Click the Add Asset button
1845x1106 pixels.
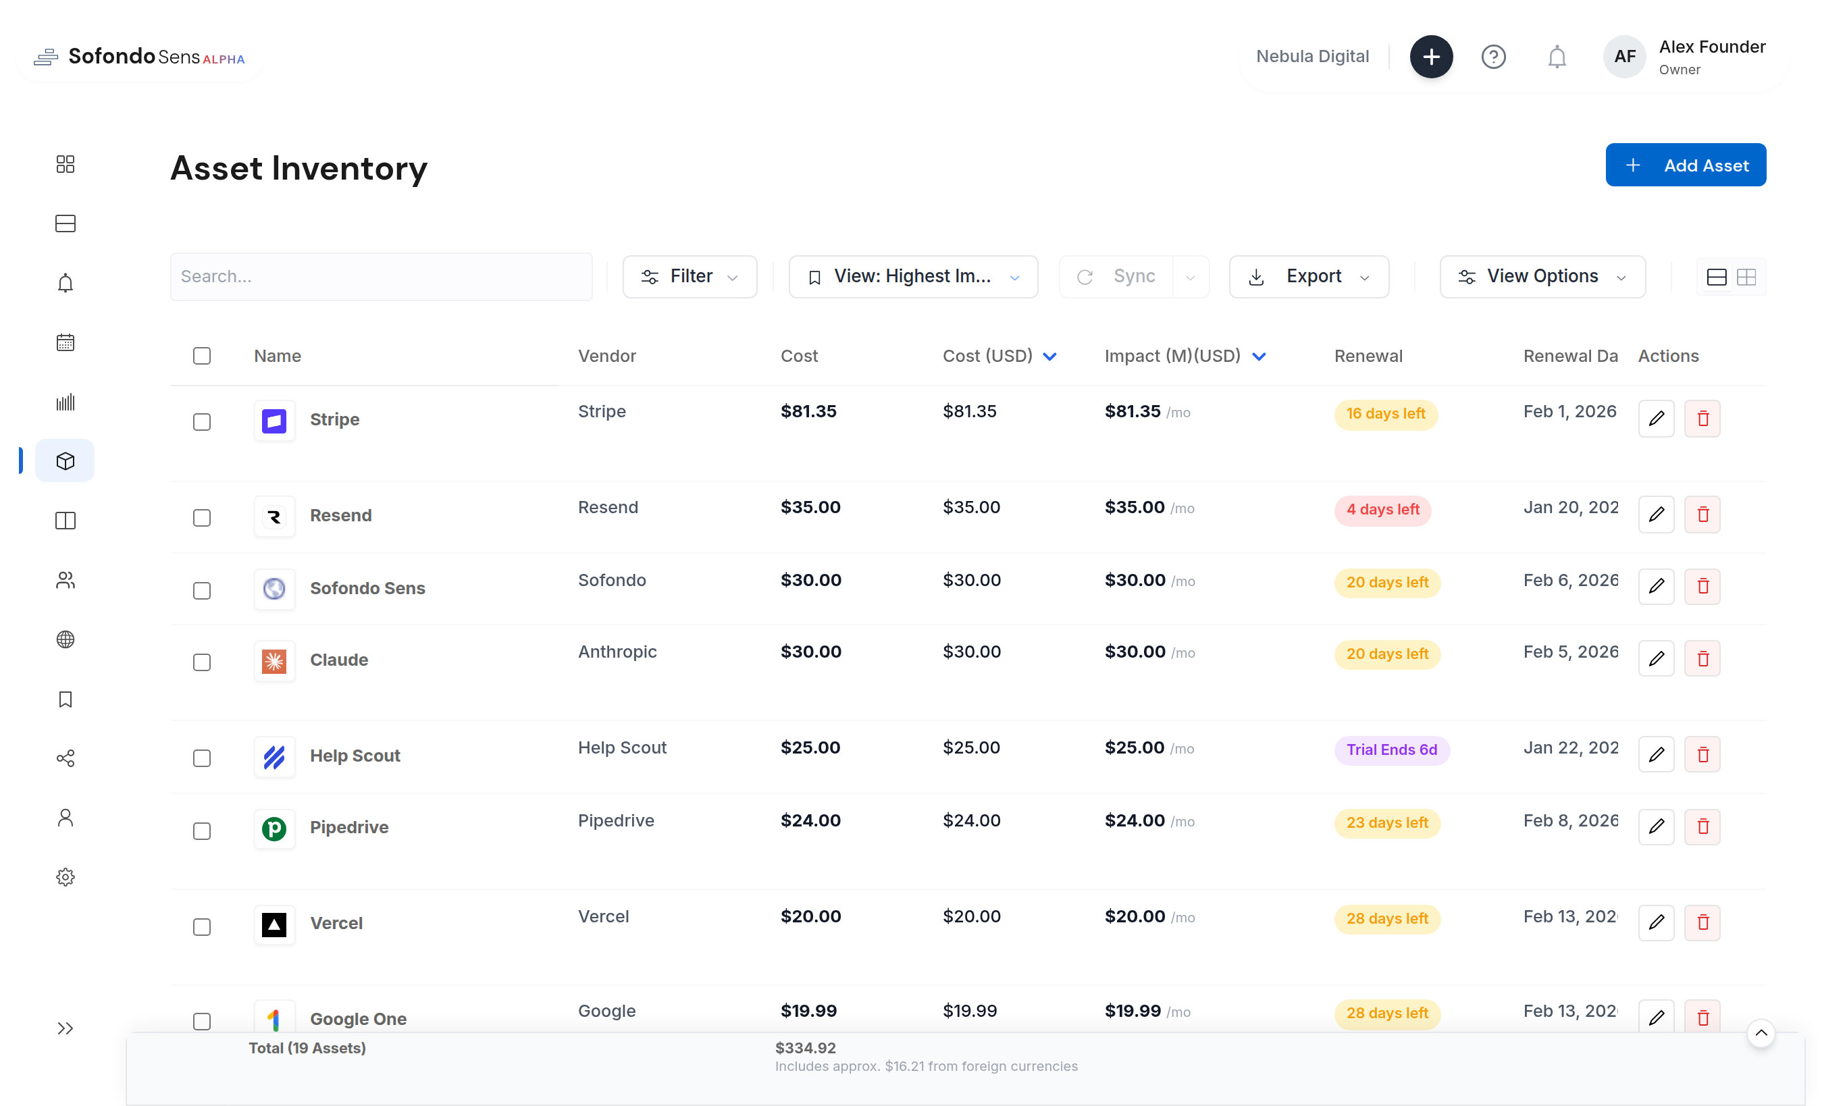[x=1686, y=165]
